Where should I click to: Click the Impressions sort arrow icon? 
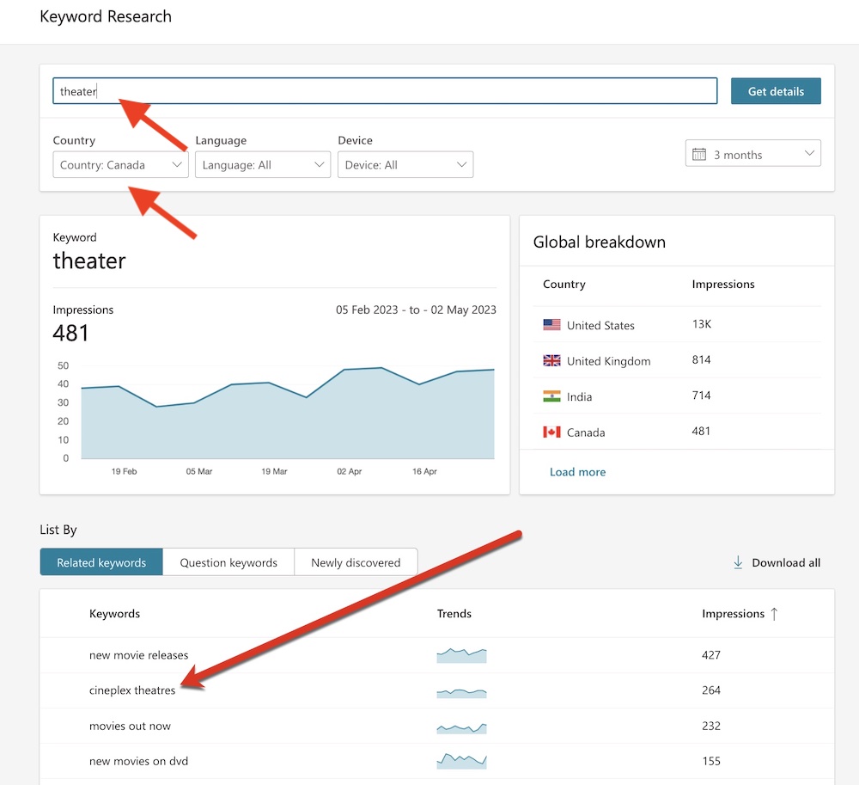click(x=774, y=614)
